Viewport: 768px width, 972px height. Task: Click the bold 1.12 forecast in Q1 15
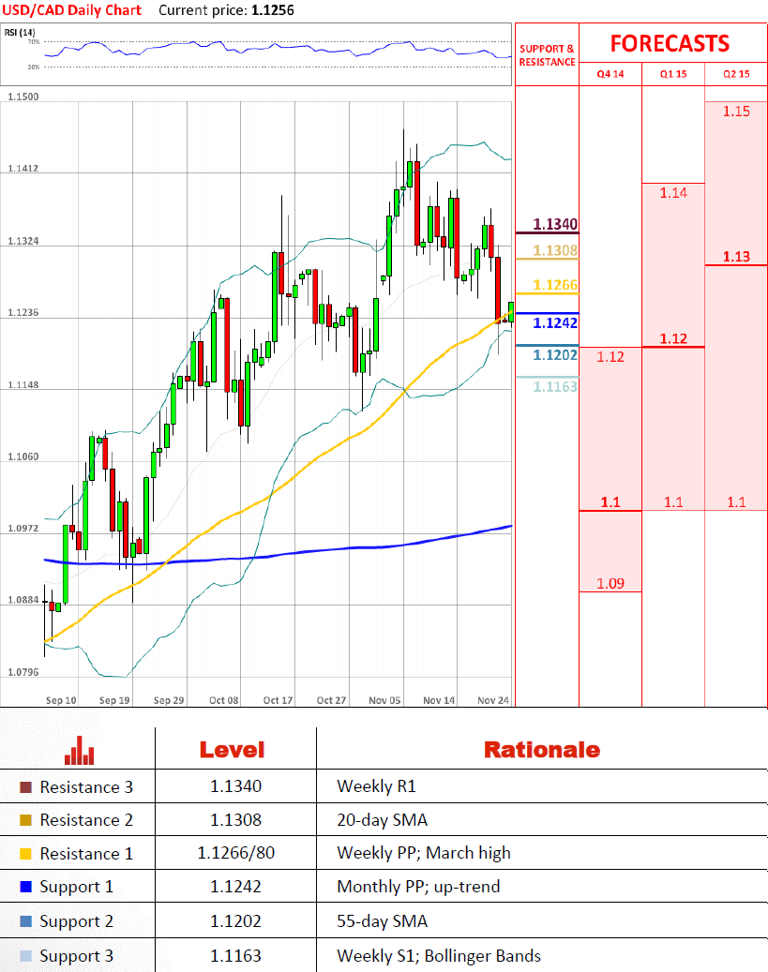point(673,338)
